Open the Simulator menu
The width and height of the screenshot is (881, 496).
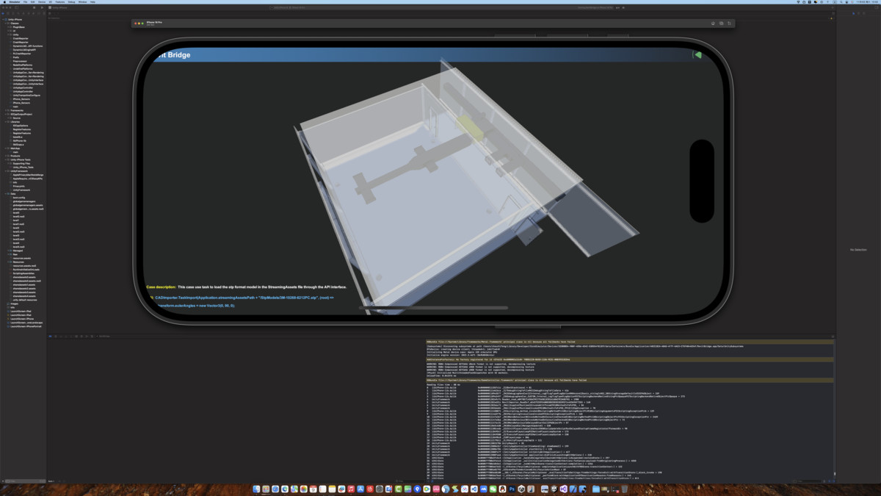pos(15,2)
